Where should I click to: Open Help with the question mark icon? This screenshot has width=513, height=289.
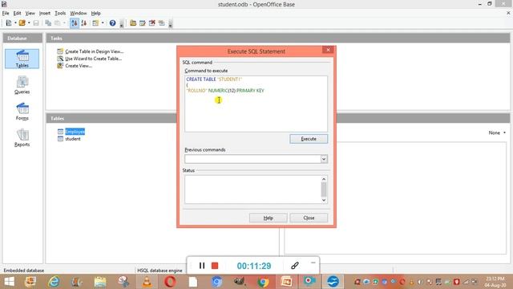[x=112, y=23]
